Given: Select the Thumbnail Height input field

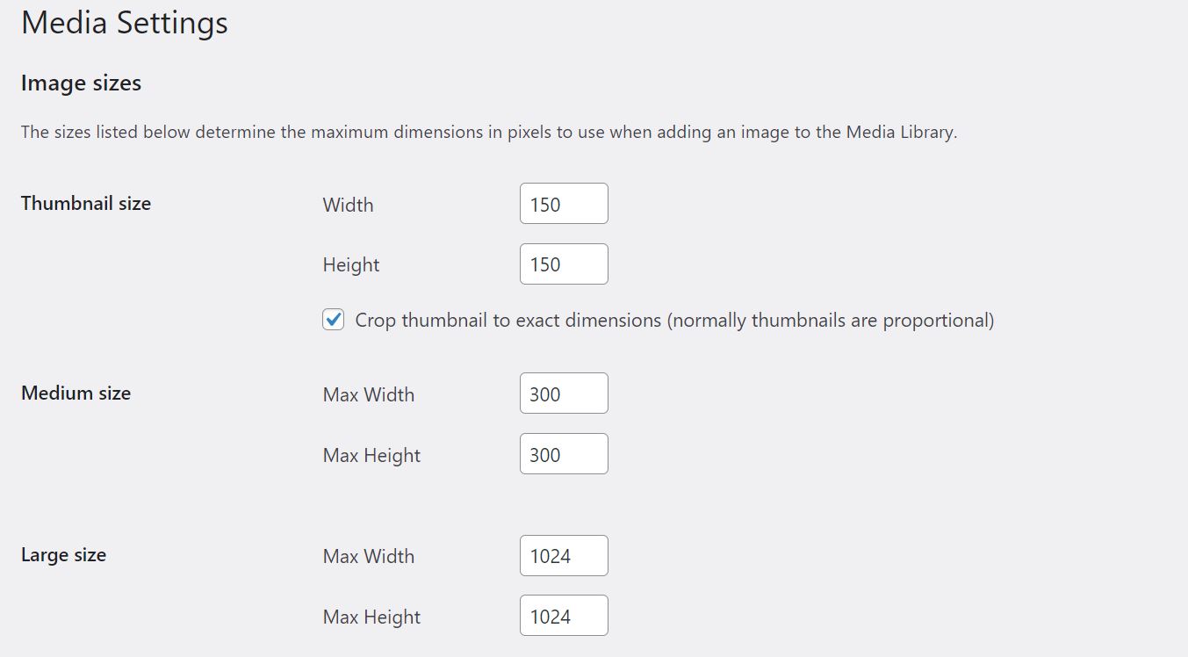Looking at the screenshot, I should (563, 264).
